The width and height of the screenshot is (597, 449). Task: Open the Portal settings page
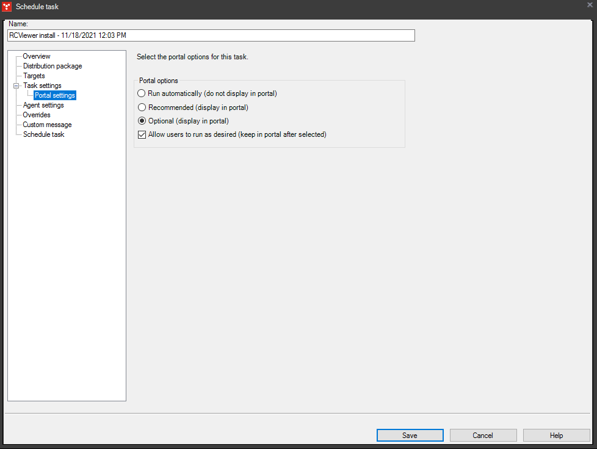point(54,95)
